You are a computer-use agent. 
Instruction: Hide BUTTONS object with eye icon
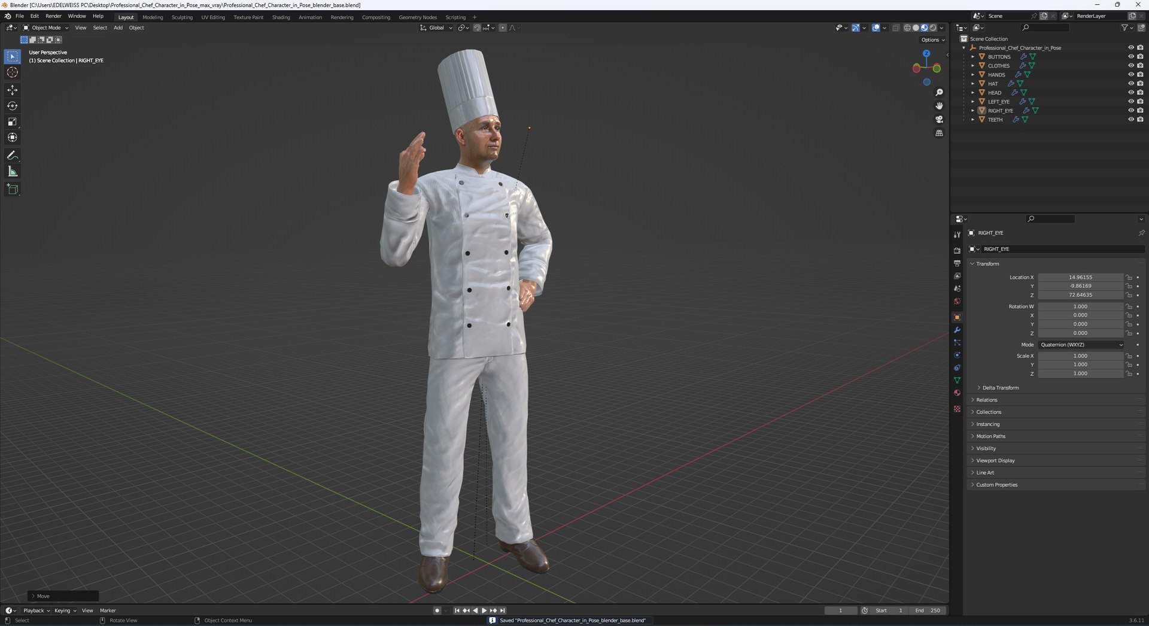[1131, 56]
